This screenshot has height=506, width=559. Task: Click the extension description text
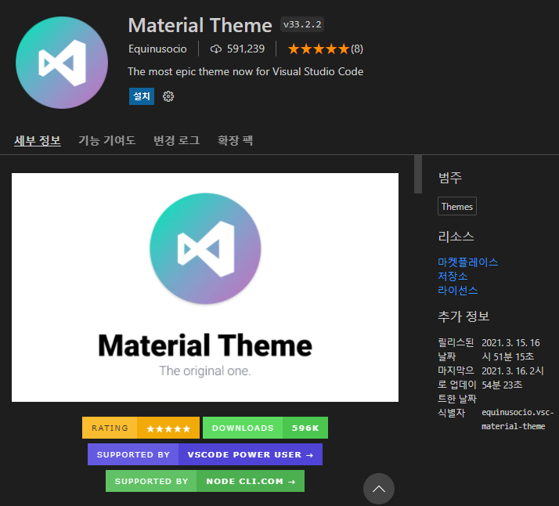click(246, 71)
